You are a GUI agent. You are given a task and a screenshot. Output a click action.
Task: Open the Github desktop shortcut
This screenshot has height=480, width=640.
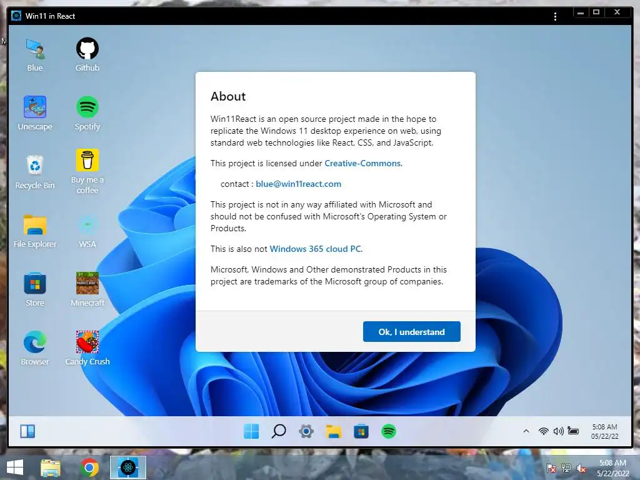(87, 55)
